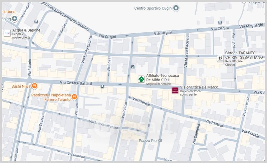
Task: Select the Acqua & Sapone store icon
Action: (x=7, y=33)
